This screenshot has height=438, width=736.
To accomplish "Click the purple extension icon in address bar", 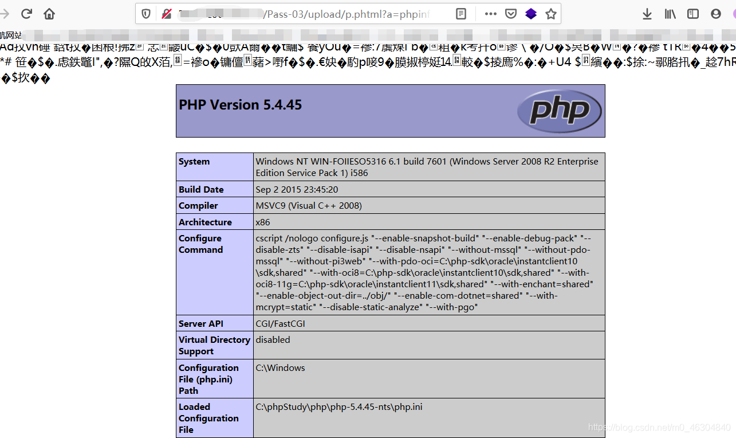I will click(x=531, y=14).
